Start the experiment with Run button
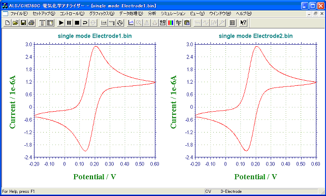This screenshot has height=196, width=326. pyautogui.click(x=61, y=23)
